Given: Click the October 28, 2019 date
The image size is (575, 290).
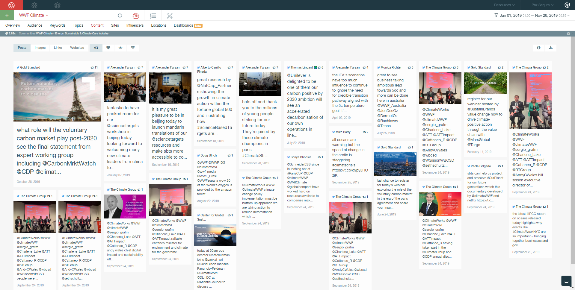Looking at the screenshot, I should 28,182.
